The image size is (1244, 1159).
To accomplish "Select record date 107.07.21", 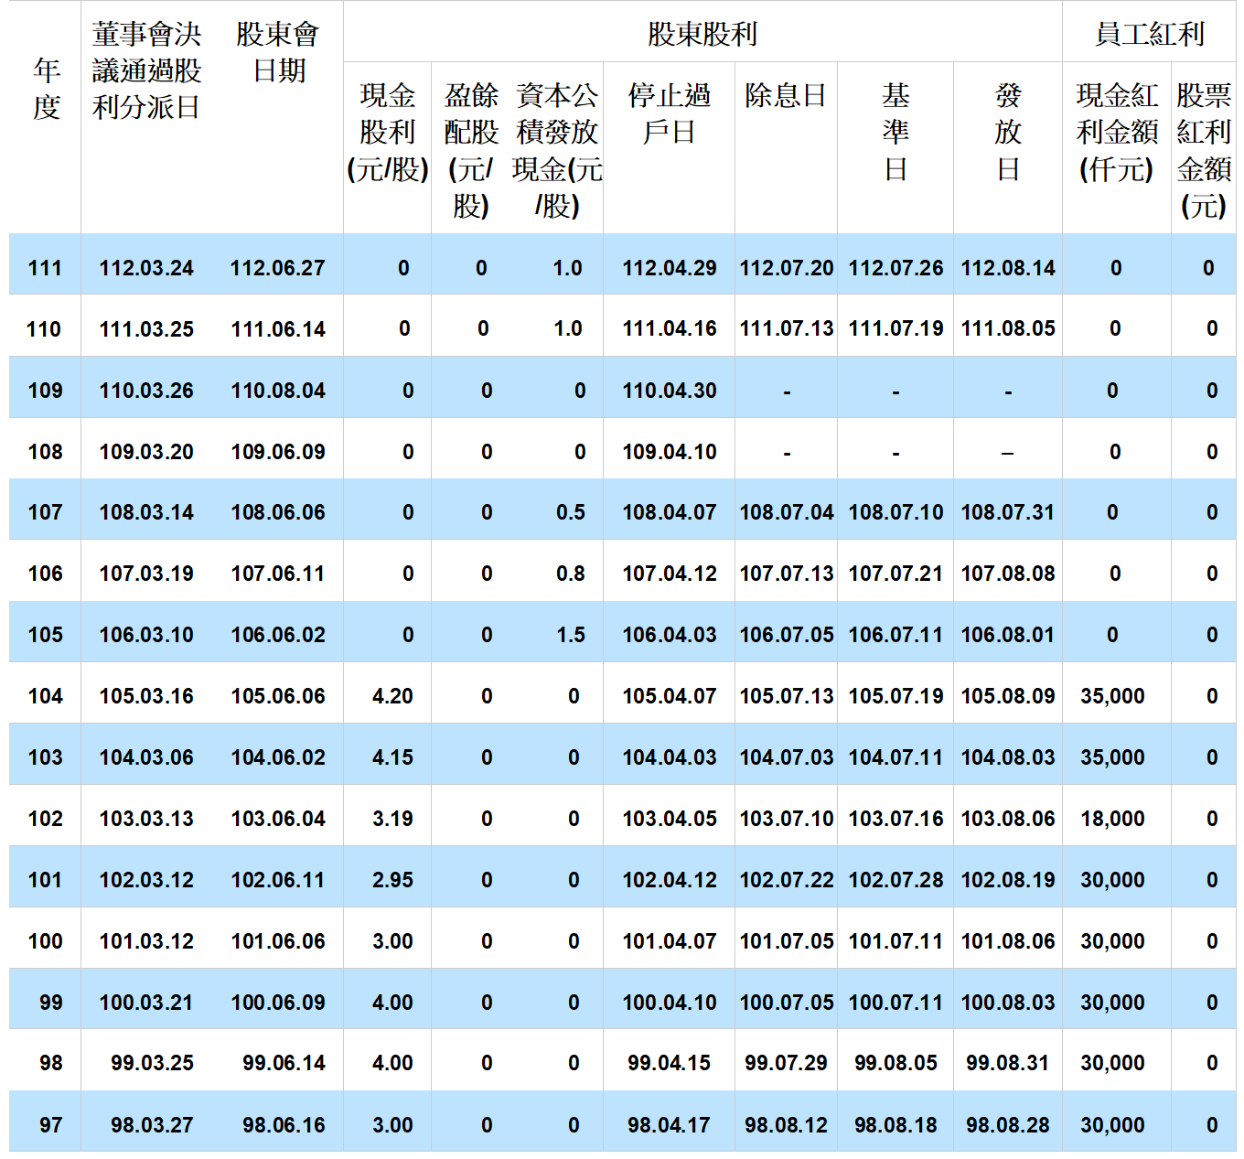I will tap(895, 574).
